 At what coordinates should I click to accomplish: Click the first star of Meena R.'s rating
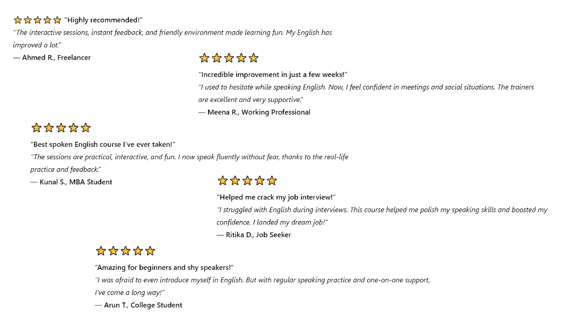[204, 58]
